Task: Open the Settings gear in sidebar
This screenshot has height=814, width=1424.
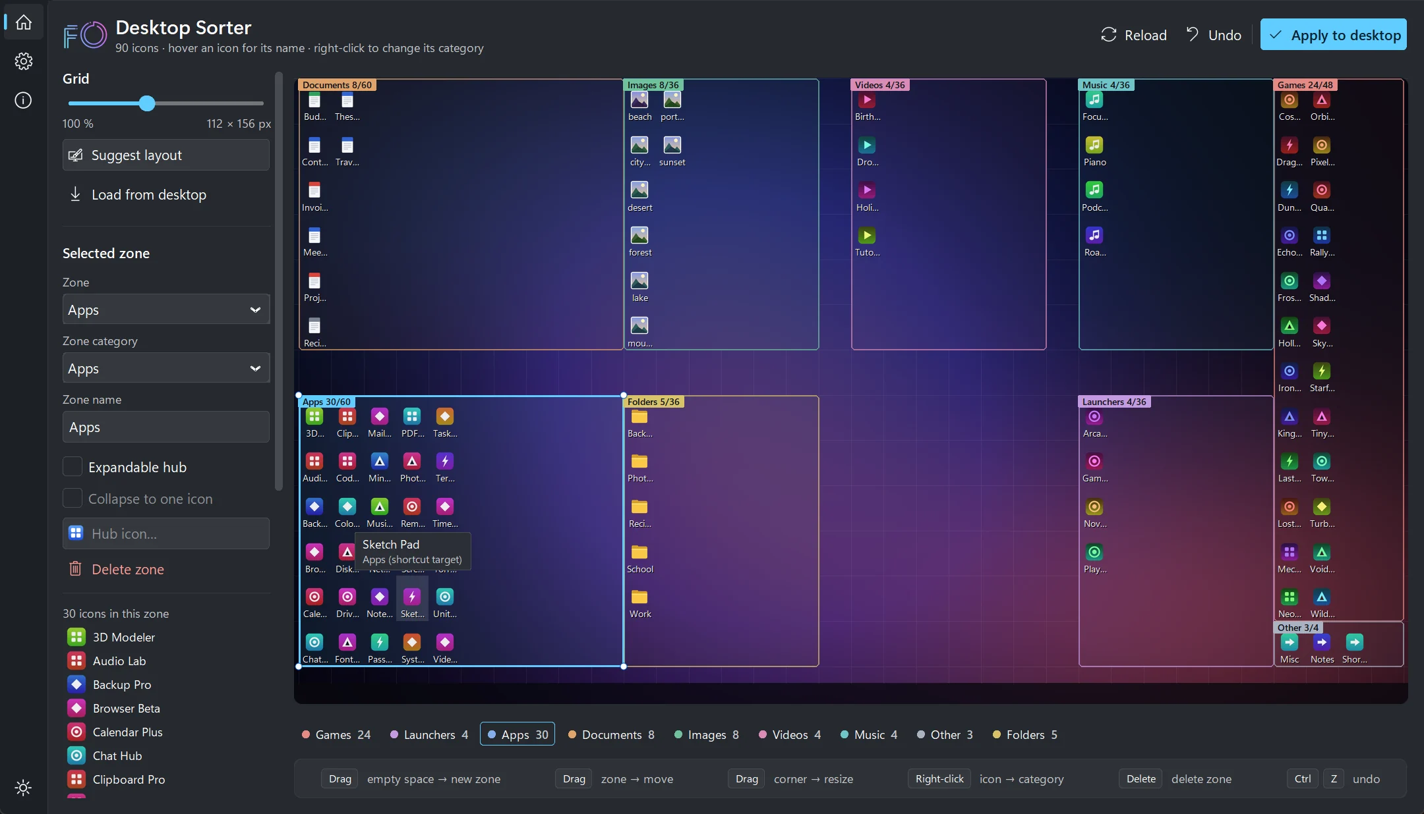Action: pyautogui.click(x=24, y=61)
